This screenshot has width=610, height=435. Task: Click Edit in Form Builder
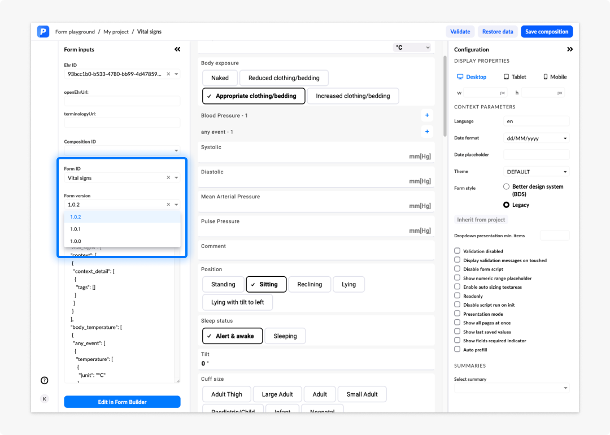(x=122, y=402)
